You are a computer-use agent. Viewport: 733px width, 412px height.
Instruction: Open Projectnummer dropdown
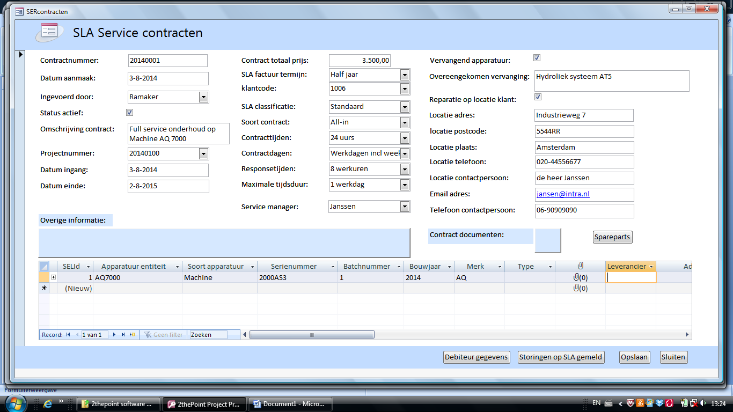click(203, 153)
